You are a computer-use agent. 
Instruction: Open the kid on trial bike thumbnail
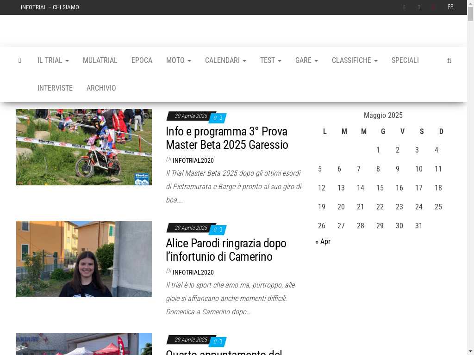84,147
